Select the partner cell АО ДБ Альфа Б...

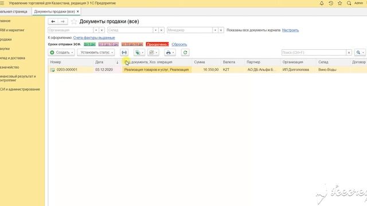261,70
